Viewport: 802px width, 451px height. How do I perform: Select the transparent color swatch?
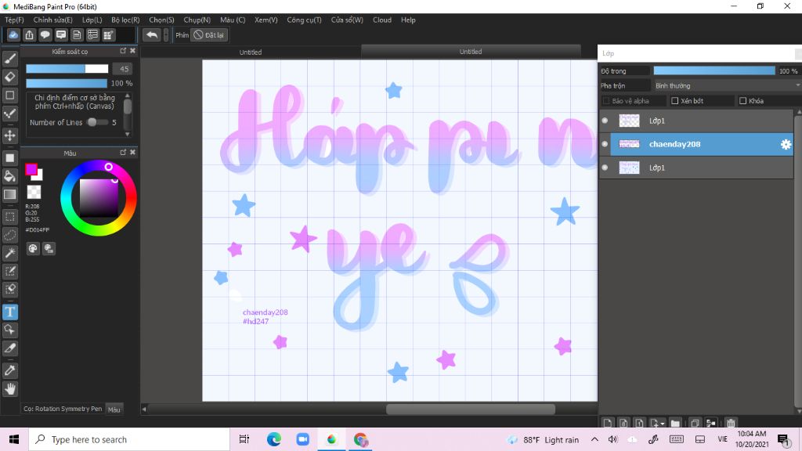point(34,193)
